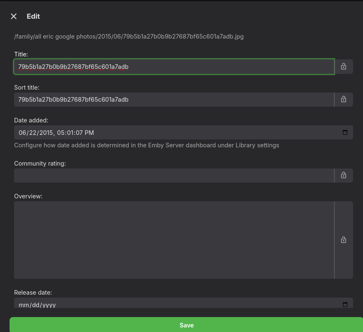Open the Release date calendar picker
Image resolution: width=363 pixels, height=332 pixels.
(345, 305)
